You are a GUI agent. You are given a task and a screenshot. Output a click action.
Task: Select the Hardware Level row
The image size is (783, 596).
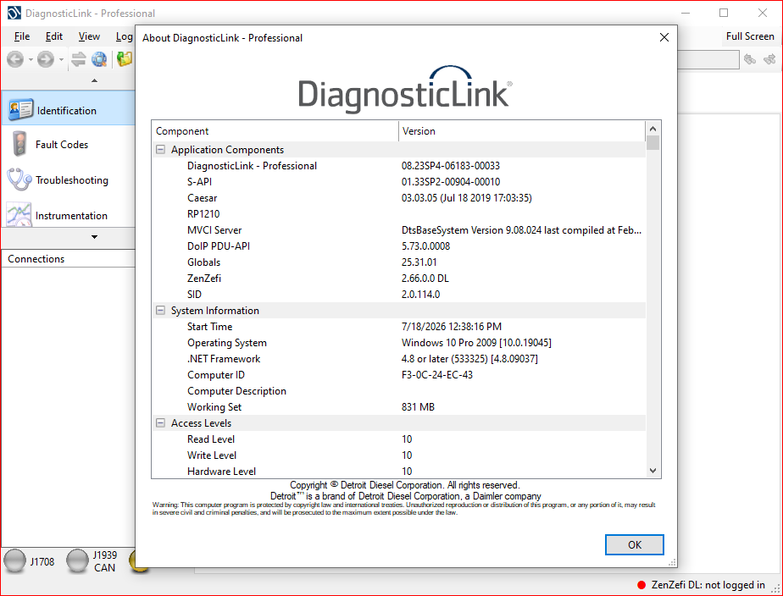[398, 472]
